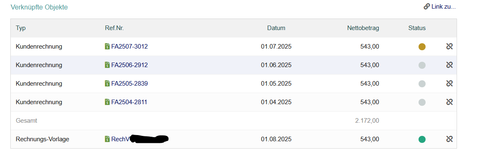
Task: Unlink invoice FA2504-2811 via broken-chain icon
Action: (450, 102)
